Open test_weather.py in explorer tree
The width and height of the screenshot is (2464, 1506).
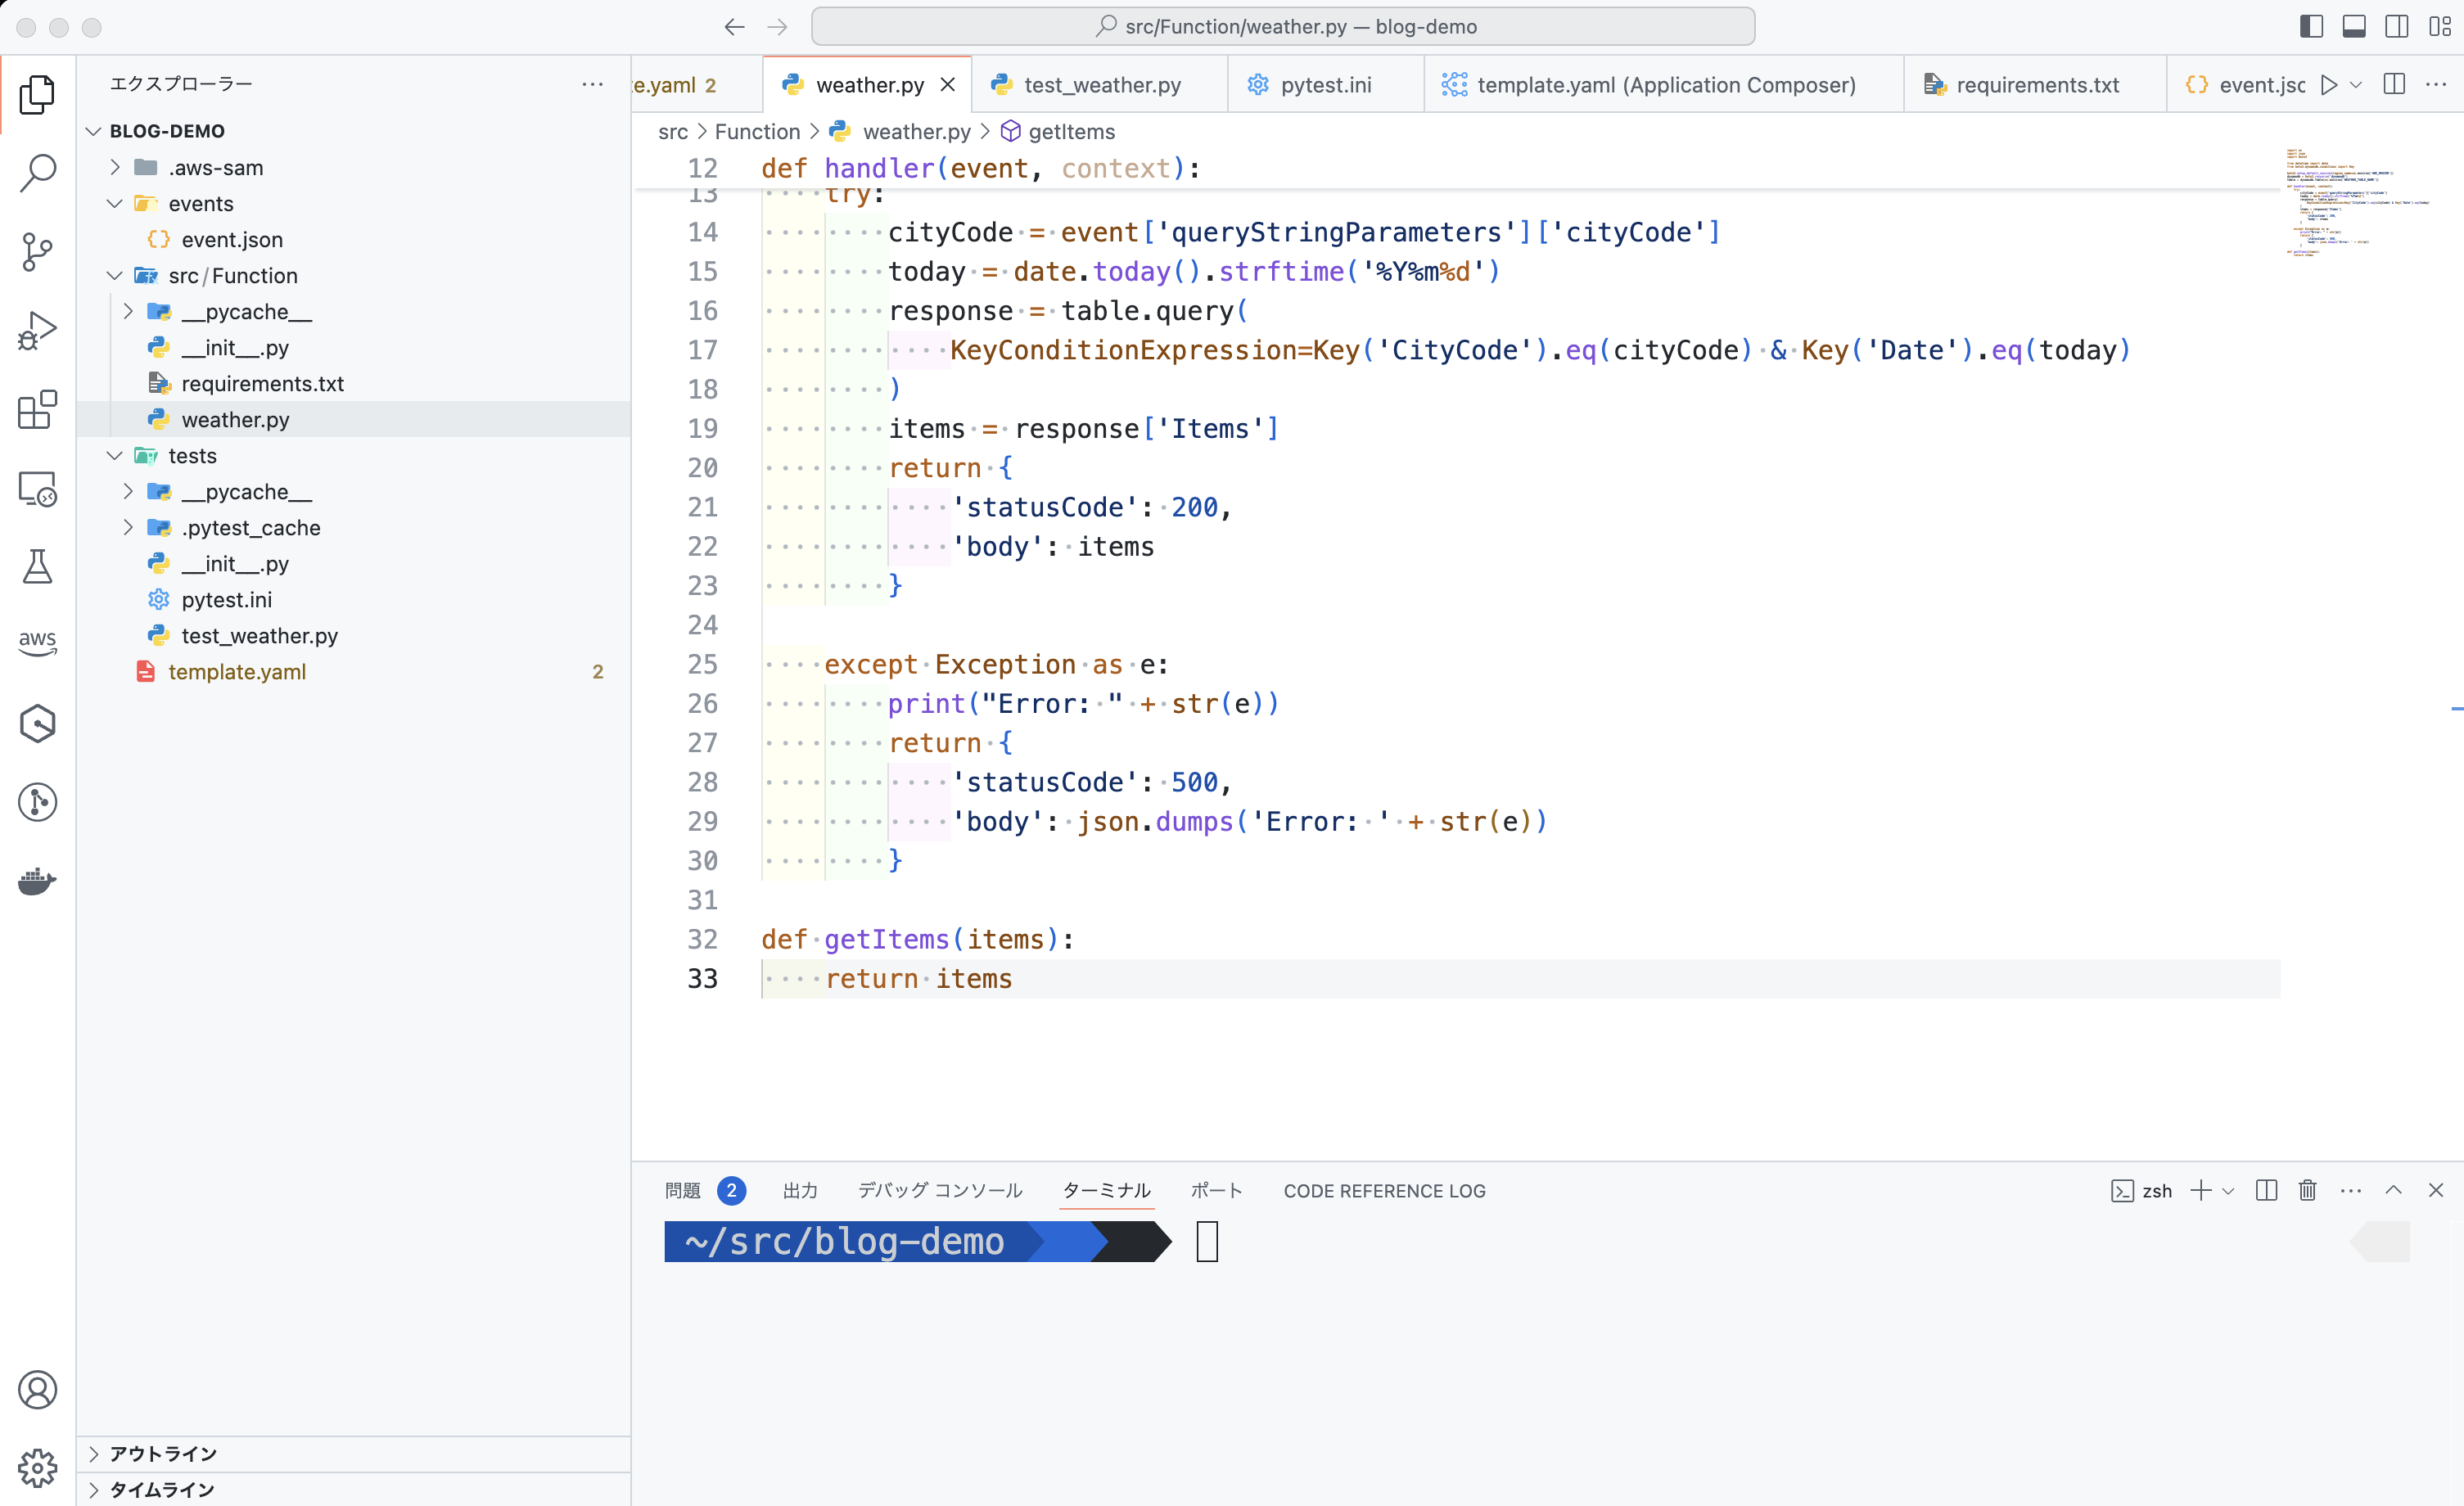354,635
